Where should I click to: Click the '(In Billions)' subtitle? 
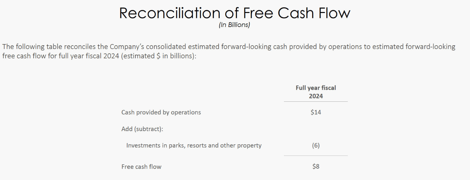coord(235,25)
